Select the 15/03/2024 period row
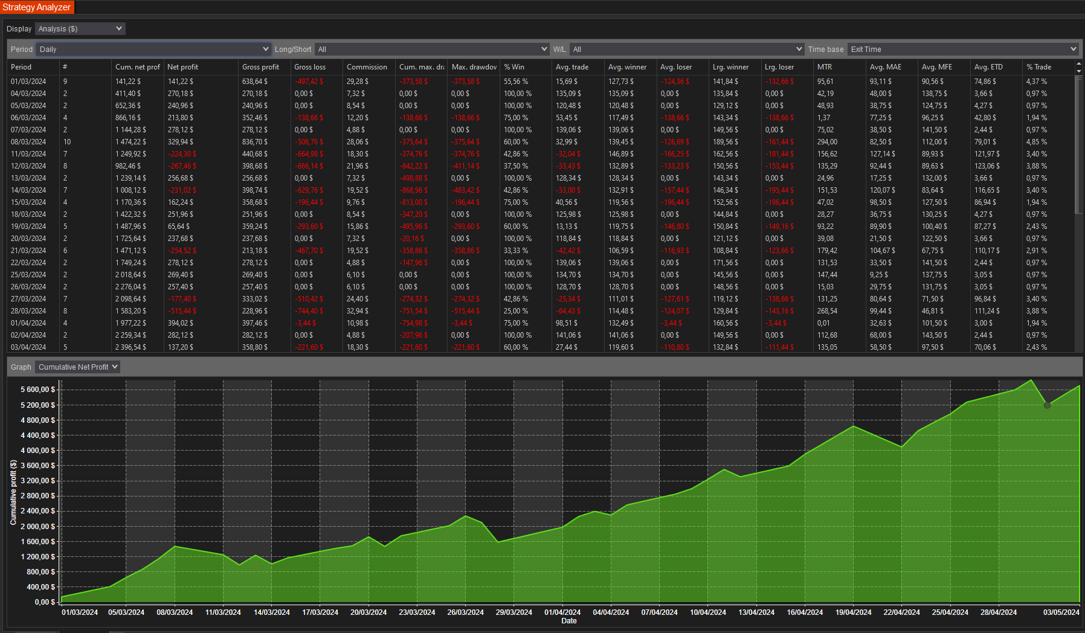Viewport: 1085px width, 633px height. click(541, 202)
